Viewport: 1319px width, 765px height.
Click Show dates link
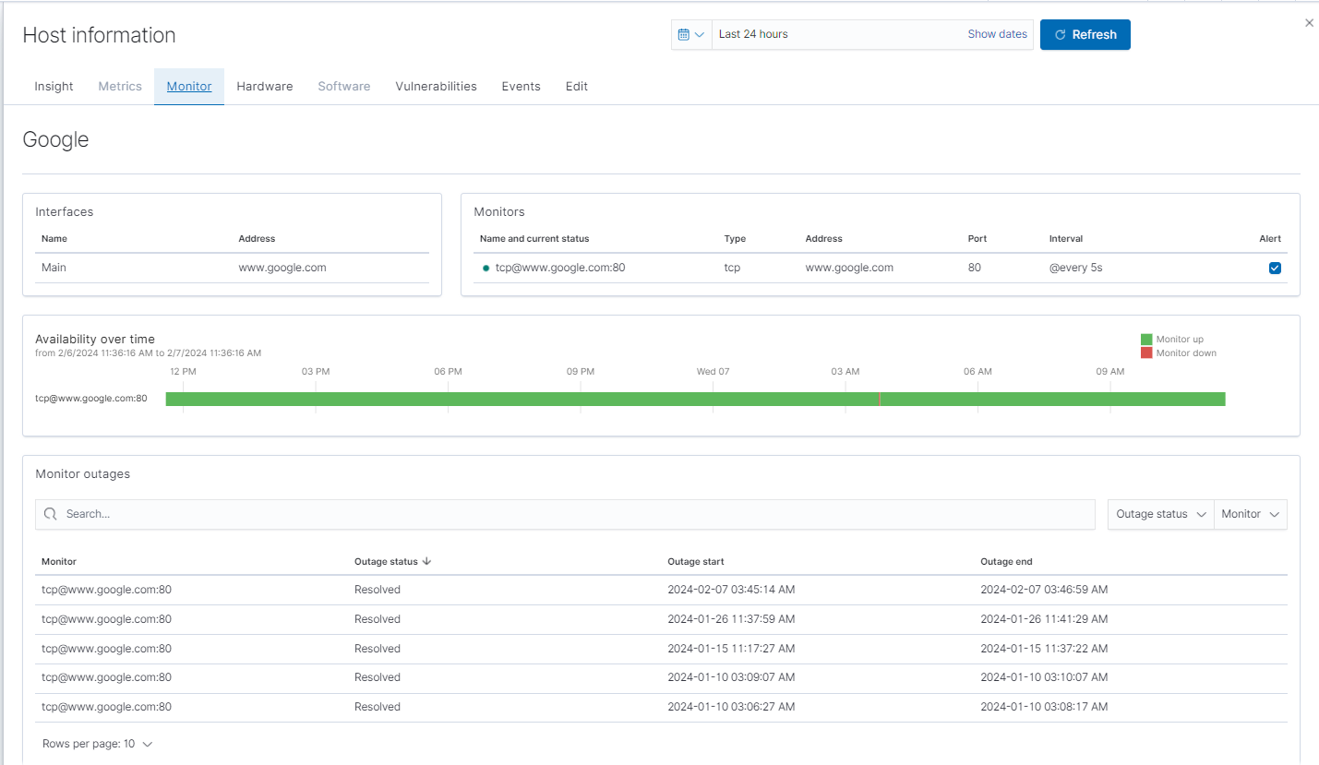[997, 34]
